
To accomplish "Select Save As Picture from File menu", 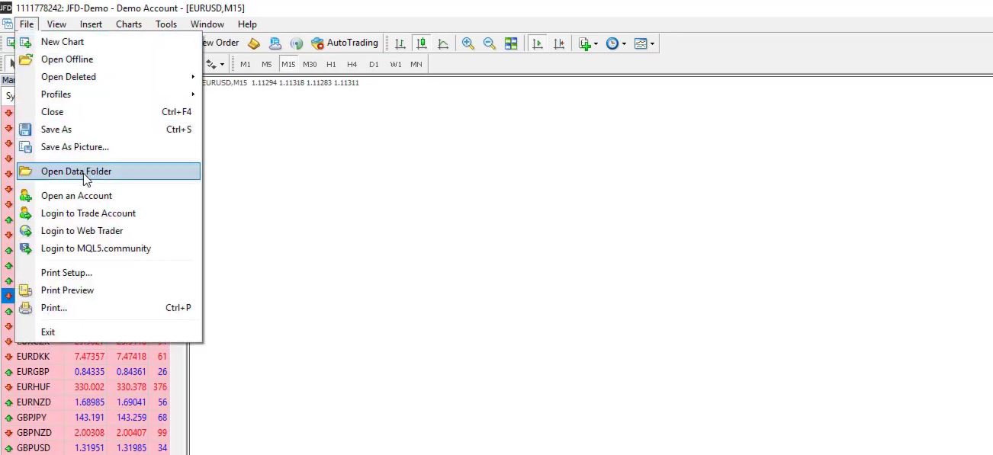I will point(75,147).
